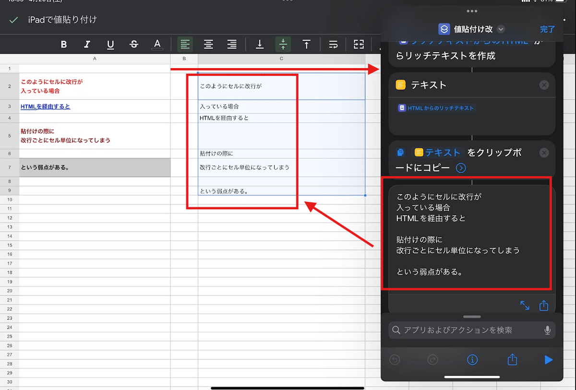Align cell contents to vertical middle
576x390 pixels.
283,45
